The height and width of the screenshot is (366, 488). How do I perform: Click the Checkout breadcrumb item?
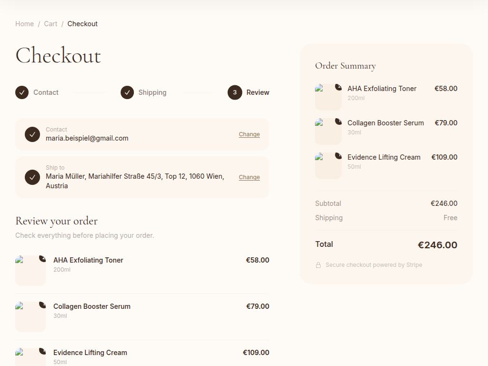pyautogui.click(x=82, y=24)
